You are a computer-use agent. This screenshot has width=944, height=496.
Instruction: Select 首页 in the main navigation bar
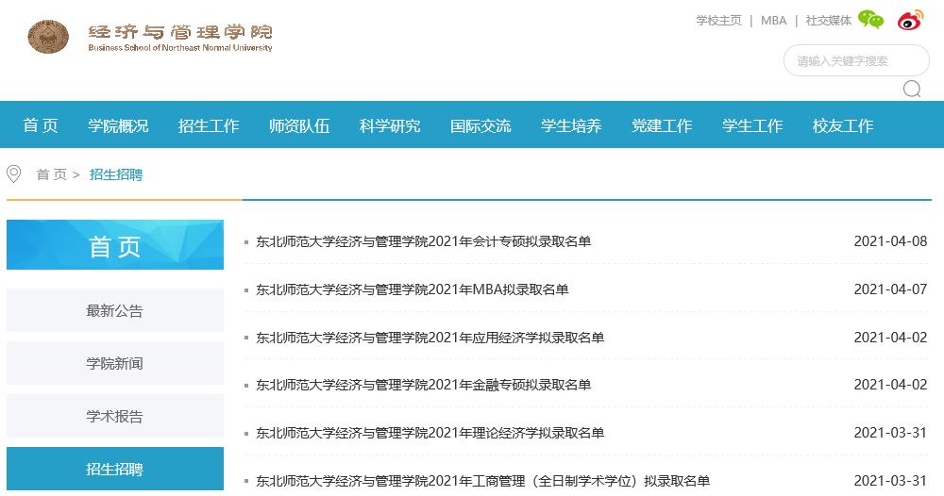41,125
